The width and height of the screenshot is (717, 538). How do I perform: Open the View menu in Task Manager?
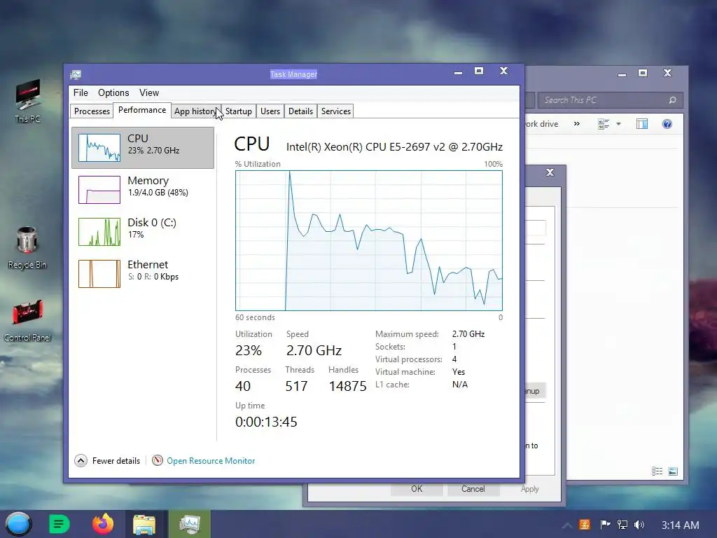[149, 93]
